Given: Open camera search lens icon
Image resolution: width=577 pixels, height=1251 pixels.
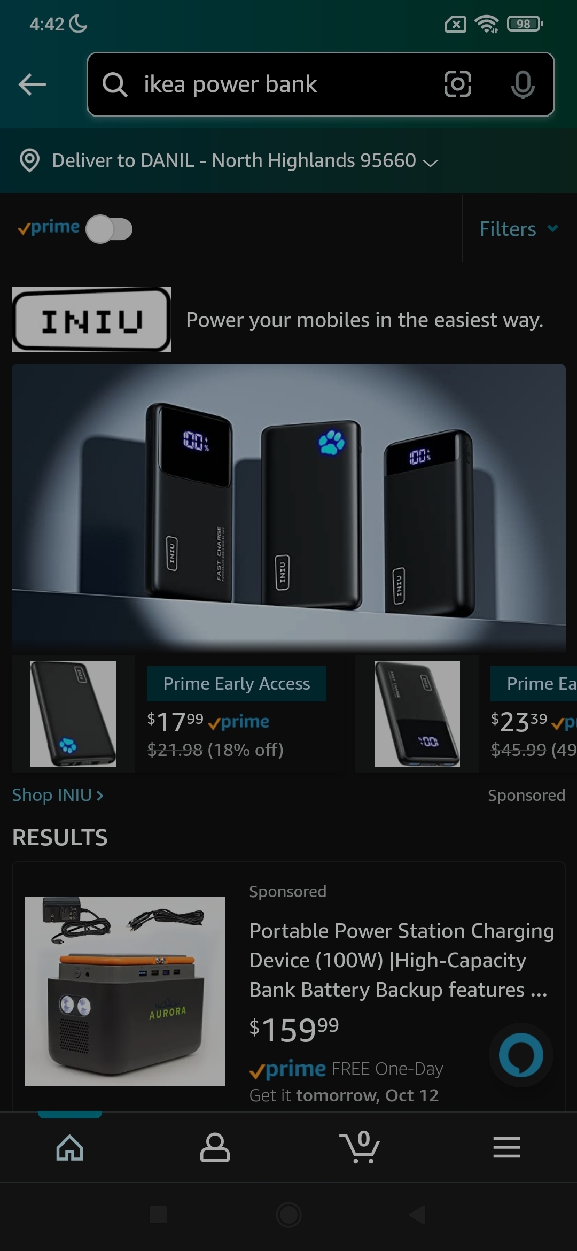Looking at the screenshot, I should coord(458,84).
